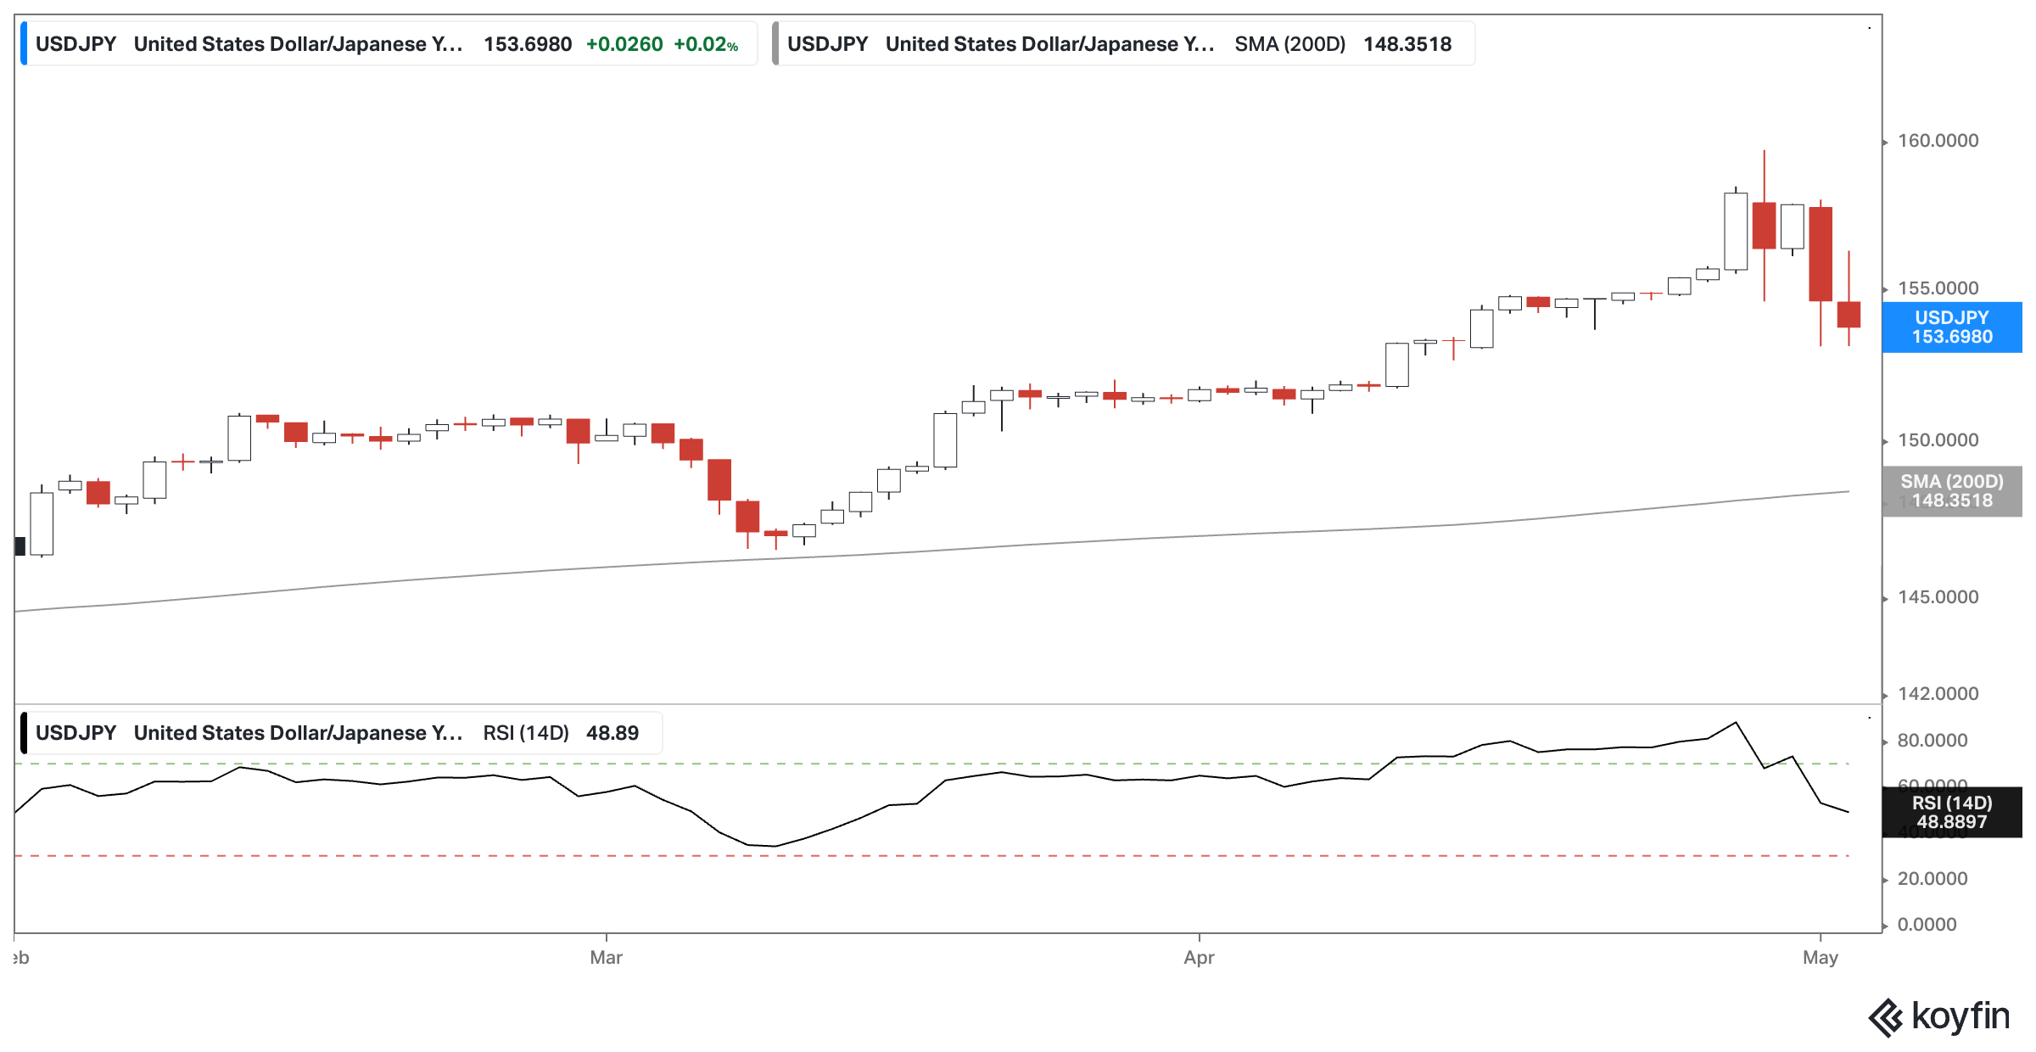Select the SMA (200D) 148.3518 legend text

(x=1342, y=44)
